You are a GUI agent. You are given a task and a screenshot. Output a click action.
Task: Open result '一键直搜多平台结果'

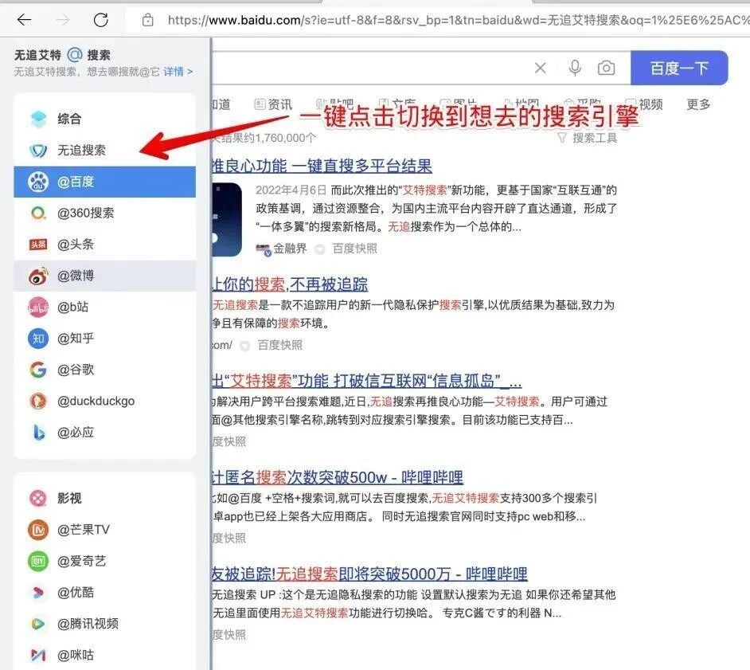tap(322, 166)
